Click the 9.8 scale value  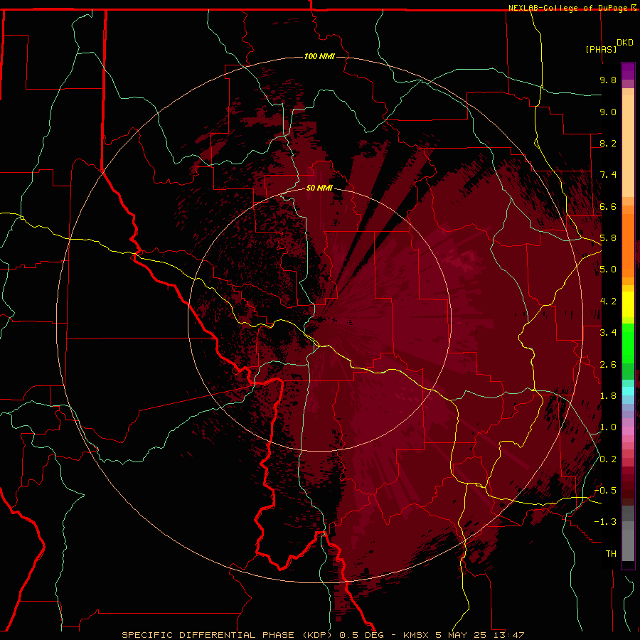click(x=608, y=80)
